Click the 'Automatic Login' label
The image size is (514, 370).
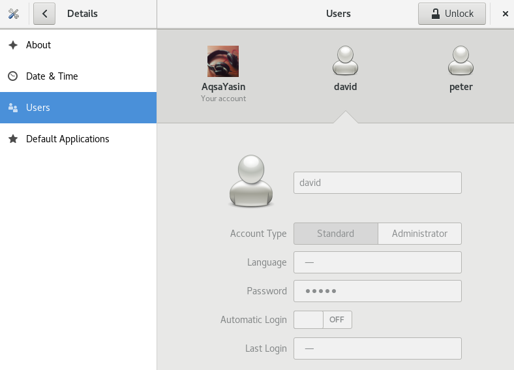253,320
